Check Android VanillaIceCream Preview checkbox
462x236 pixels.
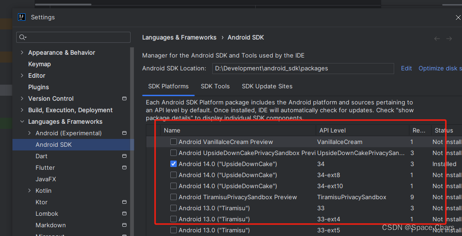[174, 142]
